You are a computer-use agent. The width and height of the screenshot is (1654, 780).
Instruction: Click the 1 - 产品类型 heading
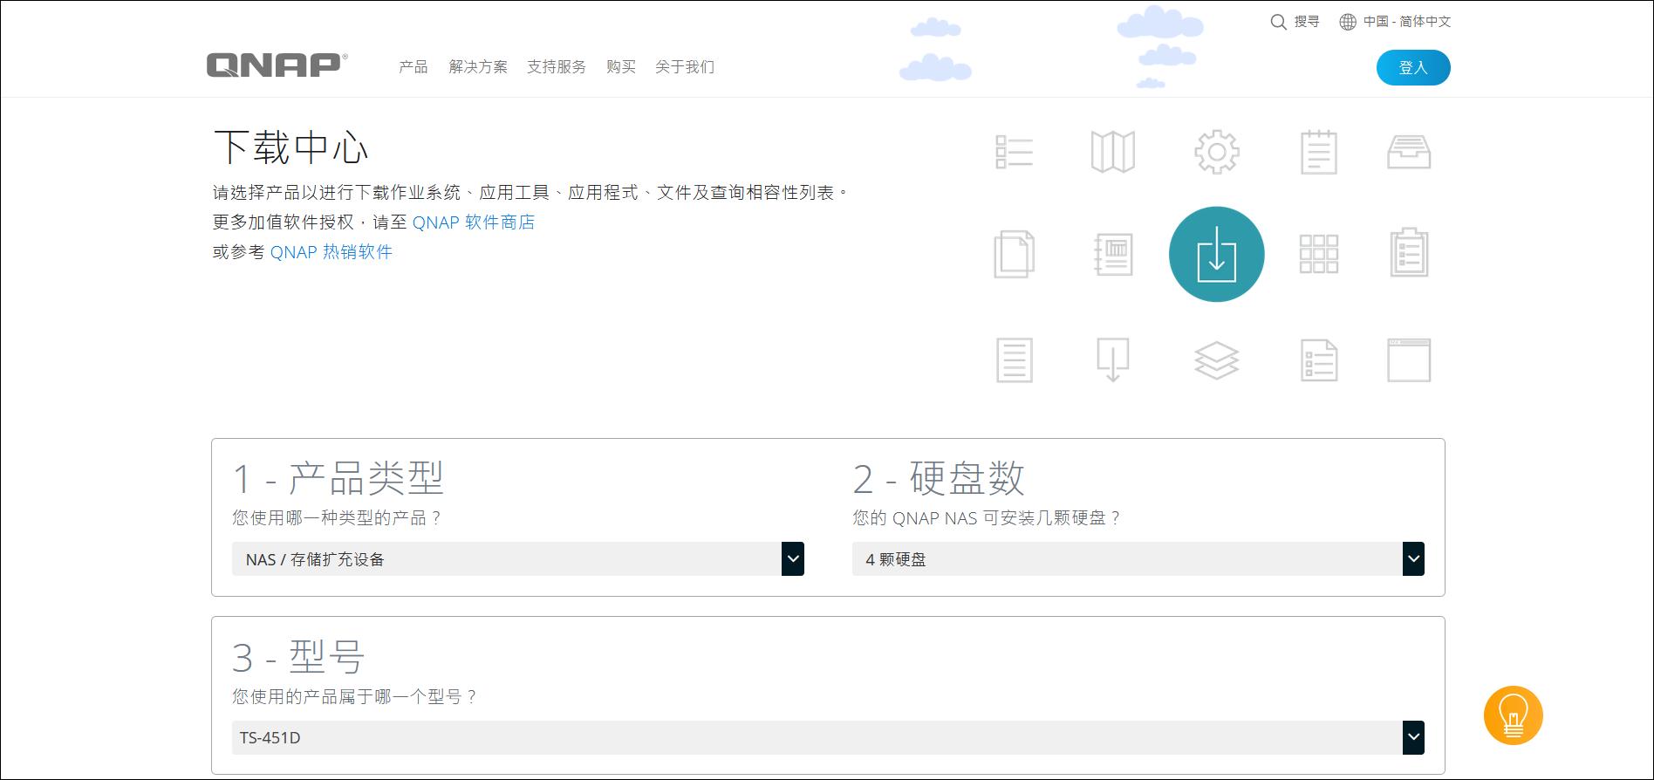(338, 478)
